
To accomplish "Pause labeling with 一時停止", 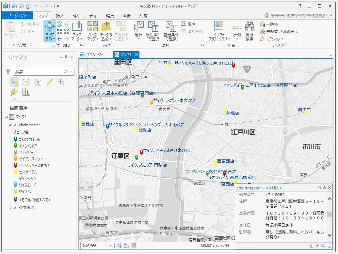I will point(271,24).
